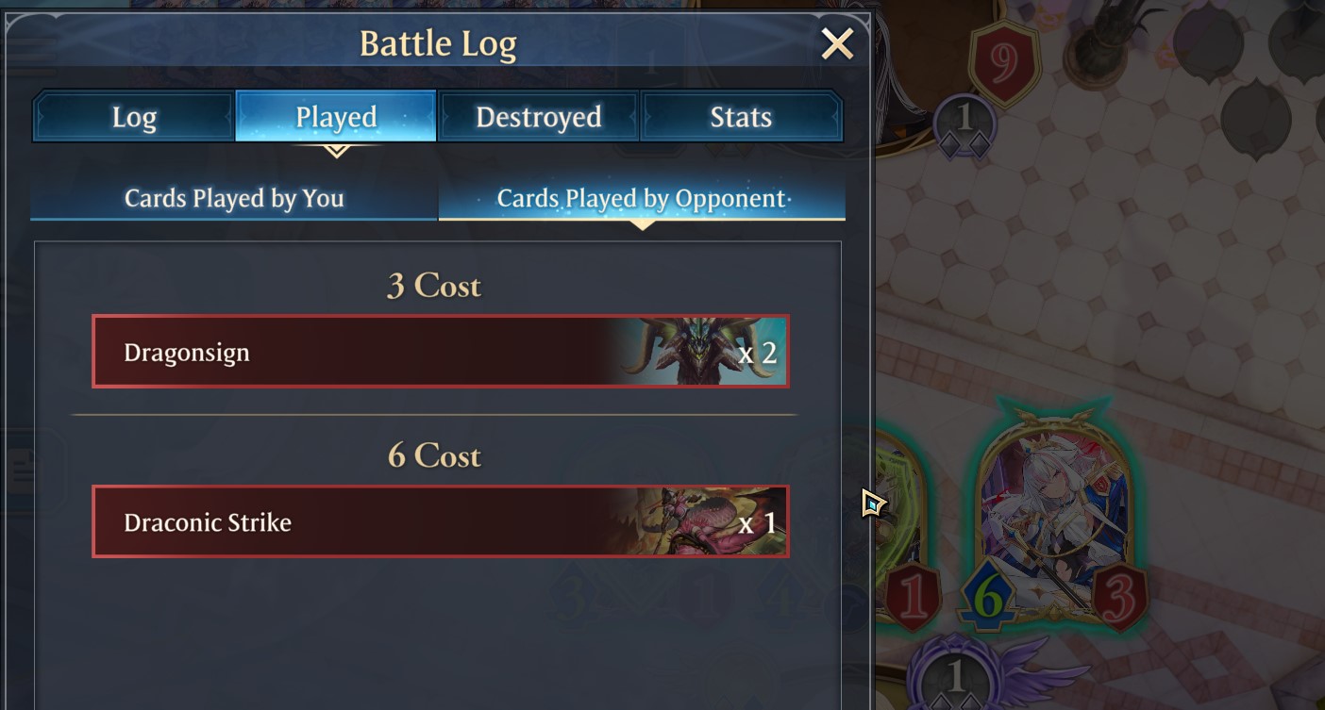Click the Dragonsign card entry

[441, 352]
